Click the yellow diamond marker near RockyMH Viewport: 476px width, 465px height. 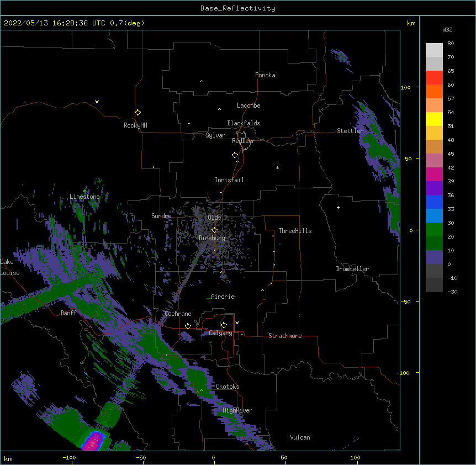point(137,112)
